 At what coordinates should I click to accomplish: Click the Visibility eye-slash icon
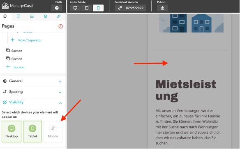5,102
